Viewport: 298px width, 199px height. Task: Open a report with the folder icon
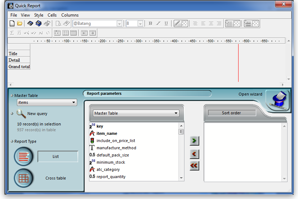coord(20,23)
